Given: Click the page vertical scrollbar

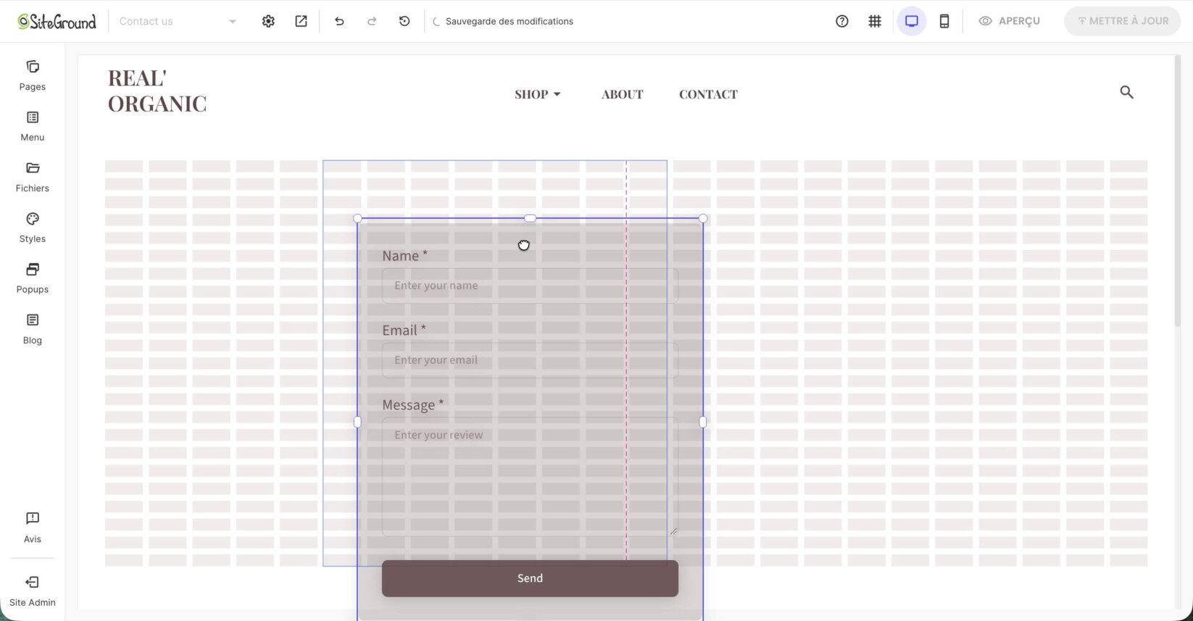Looking at the screenshot, I should tap(1178, 192).
